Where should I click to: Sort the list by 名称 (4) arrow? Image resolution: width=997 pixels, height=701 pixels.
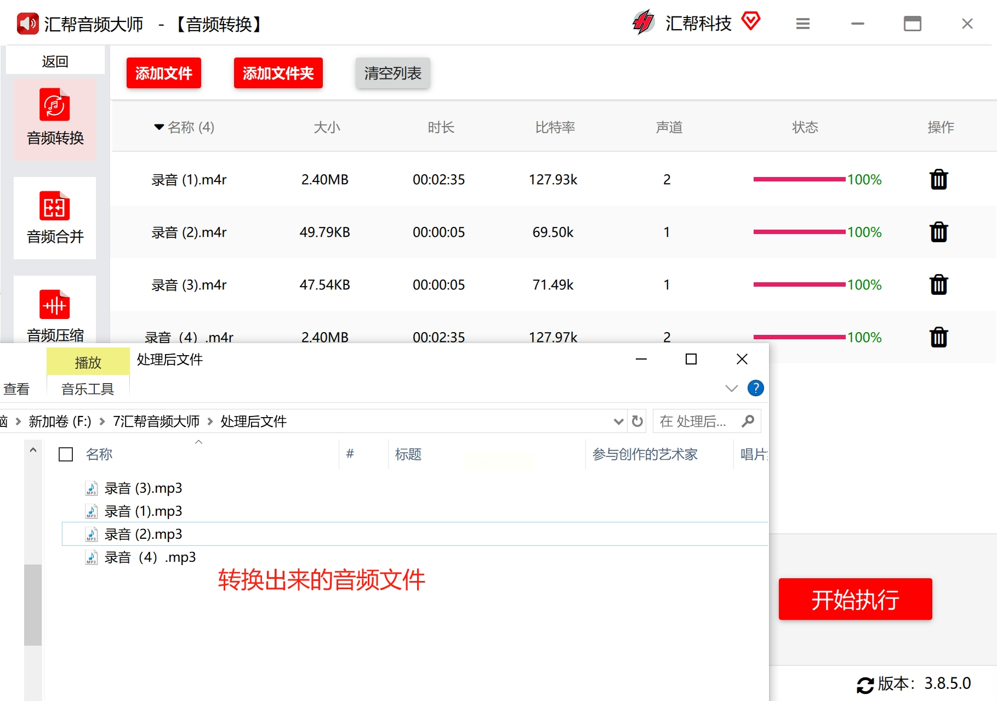pyautogui.click(x=159, y=127)
